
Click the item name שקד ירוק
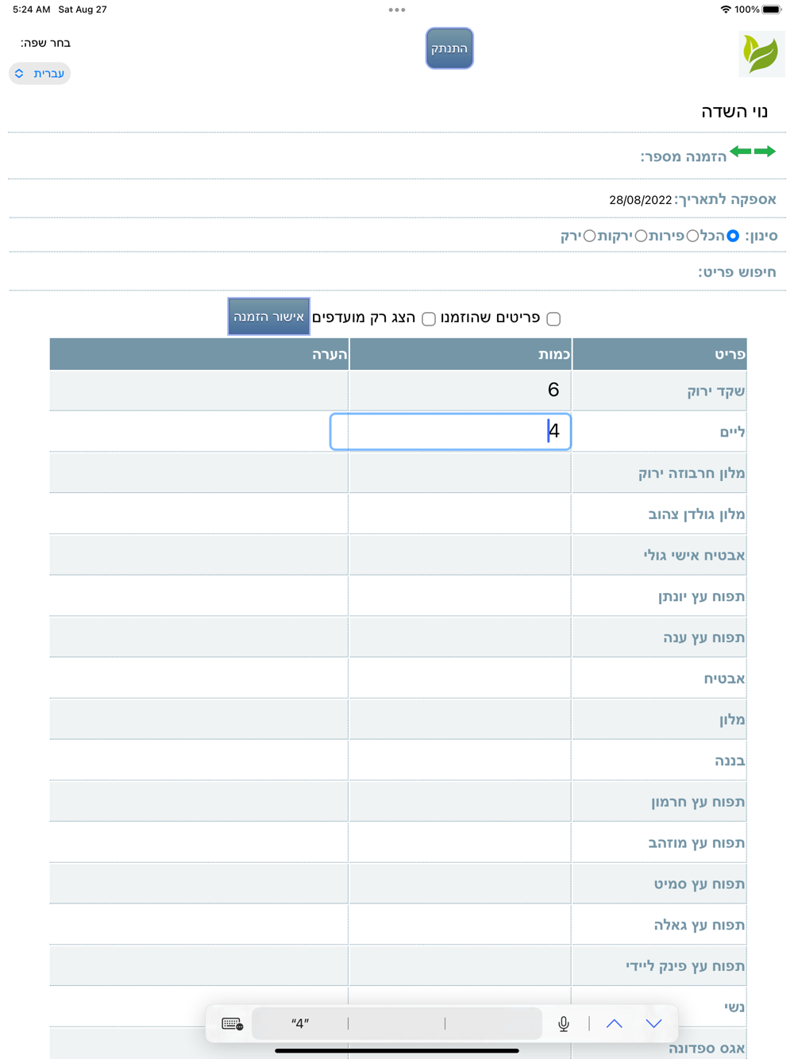[x=716, y=391]
